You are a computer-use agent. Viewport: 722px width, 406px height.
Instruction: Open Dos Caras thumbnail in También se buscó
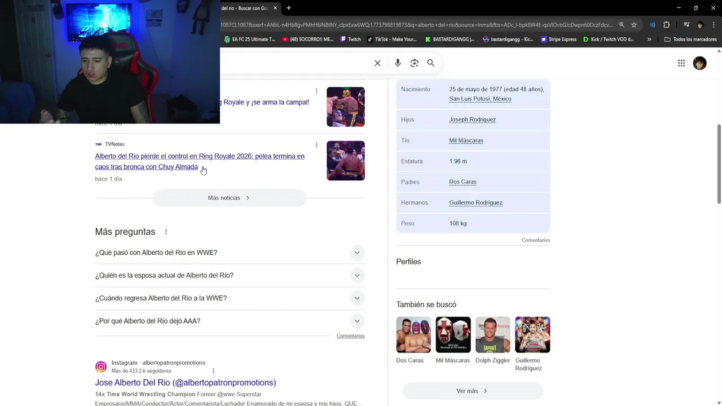click(413, 334)
